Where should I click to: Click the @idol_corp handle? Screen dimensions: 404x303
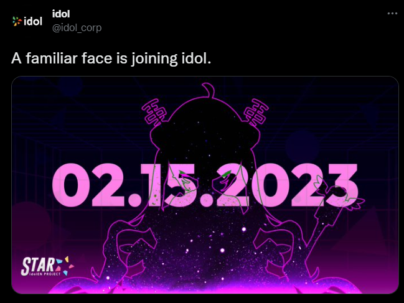tap(77, 28)
